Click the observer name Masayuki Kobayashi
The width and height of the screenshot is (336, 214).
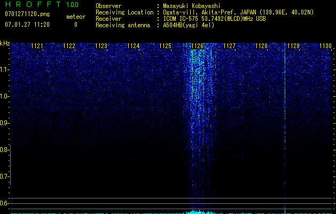pyautogui.click(x=192, y=6)
